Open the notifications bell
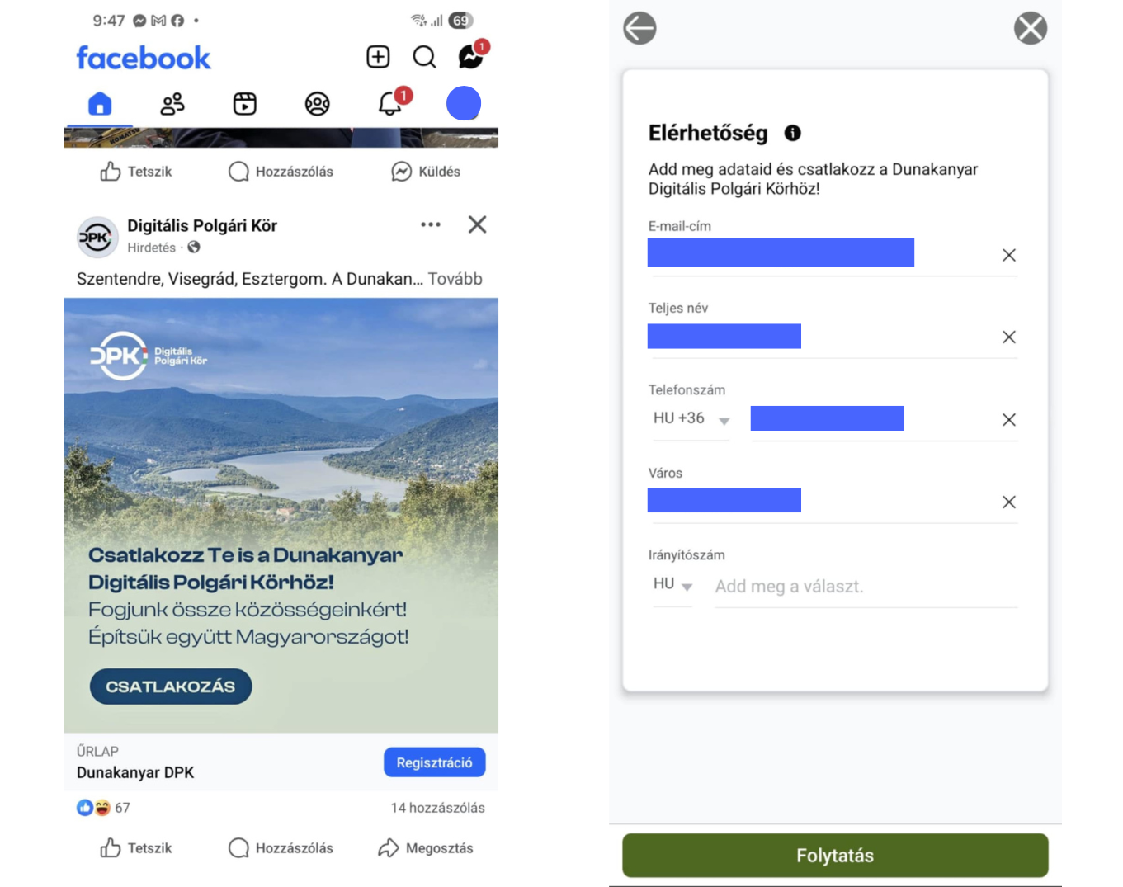 (x=389, y=104)
